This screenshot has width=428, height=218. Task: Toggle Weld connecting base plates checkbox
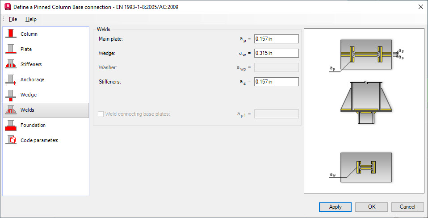click(x=101, y=114)
